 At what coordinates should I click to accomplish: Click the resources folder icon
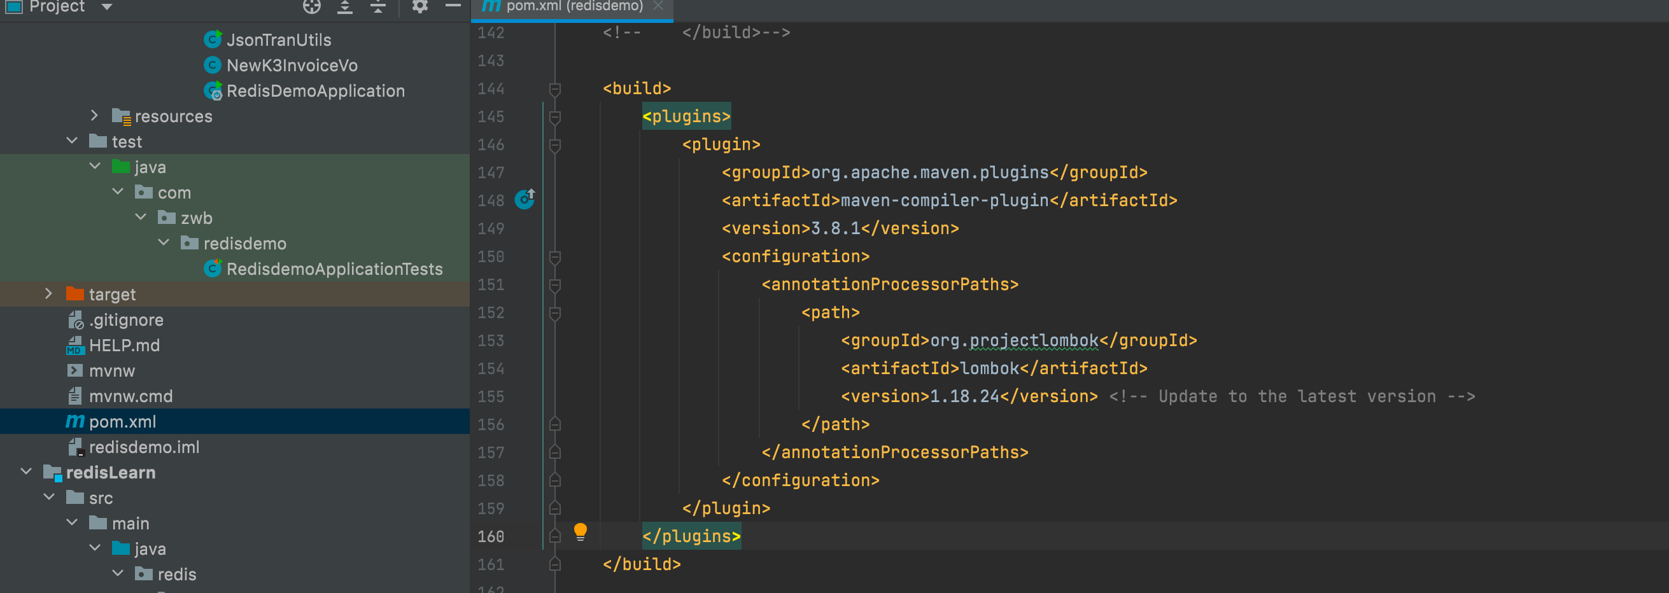click(x=121, y=116)
